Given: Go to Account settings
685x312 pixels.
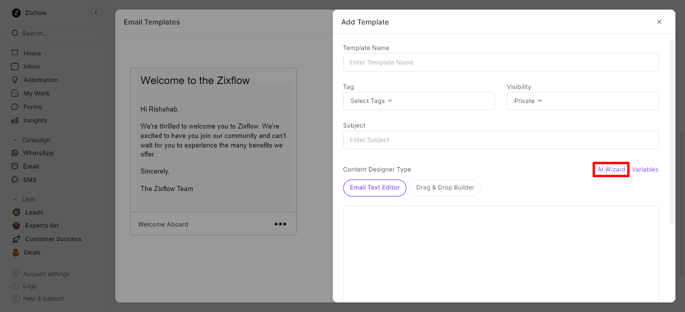Looking at the screenshot, I should 46,274.
